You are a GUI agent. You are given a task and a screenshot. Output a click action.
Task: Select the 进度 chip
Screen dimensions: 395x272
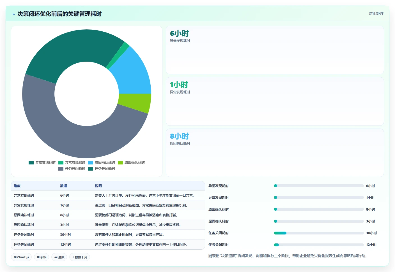click(x=59, y=257)
